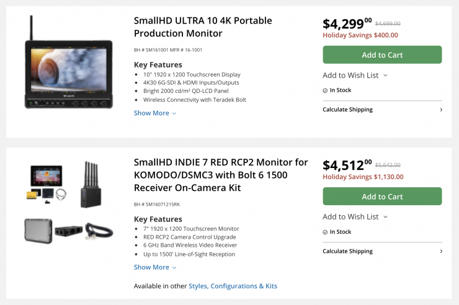Open Styles, Configurations & Kits link
This screenshot has height=305, width=459.
233,286
